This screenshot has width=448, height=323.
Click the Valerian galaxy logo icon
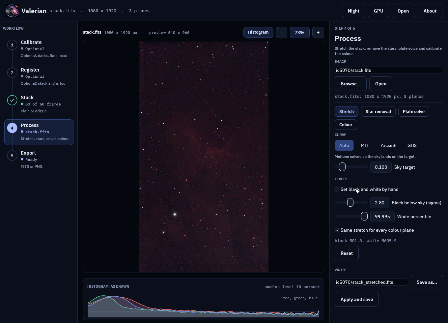[x=12, y=11]
